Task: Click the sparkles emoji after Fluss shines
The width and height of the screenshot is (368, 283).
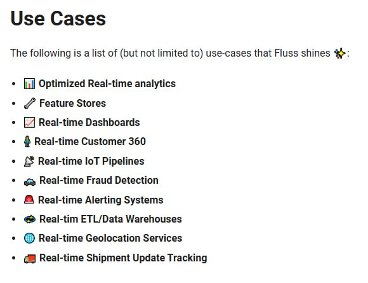Action: tap(340, 53)
